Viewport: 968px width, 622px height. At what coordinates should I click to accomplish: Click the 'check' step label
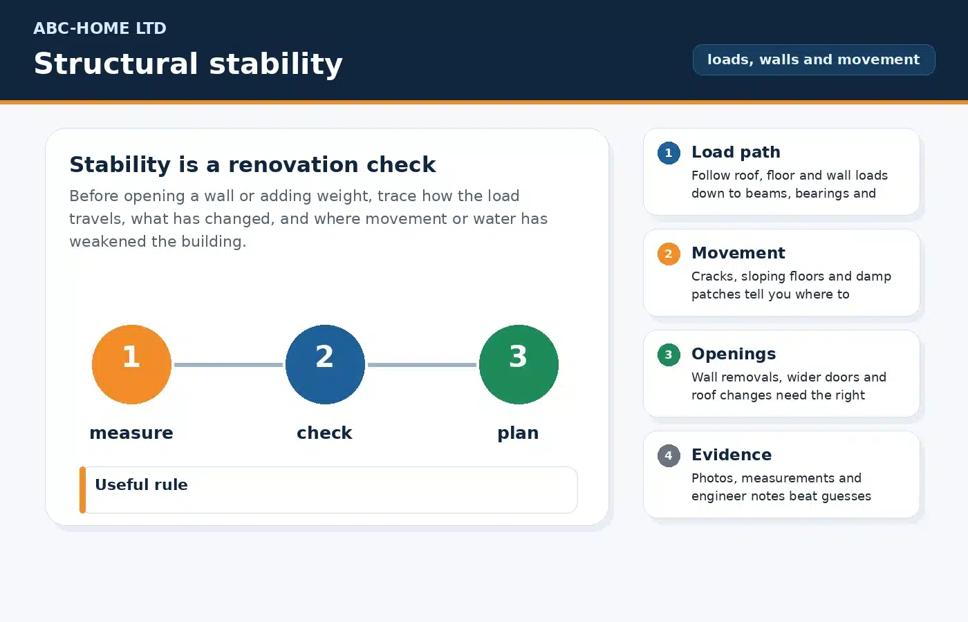point(324,433)
